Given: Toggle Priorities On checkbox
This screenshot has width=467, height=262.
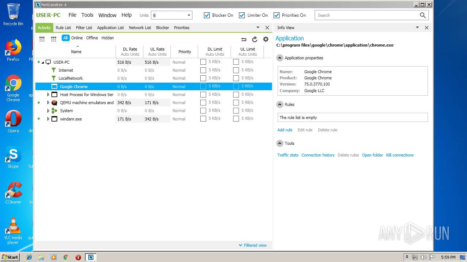Looking at the screenshot, I should [x=277, y=15].
